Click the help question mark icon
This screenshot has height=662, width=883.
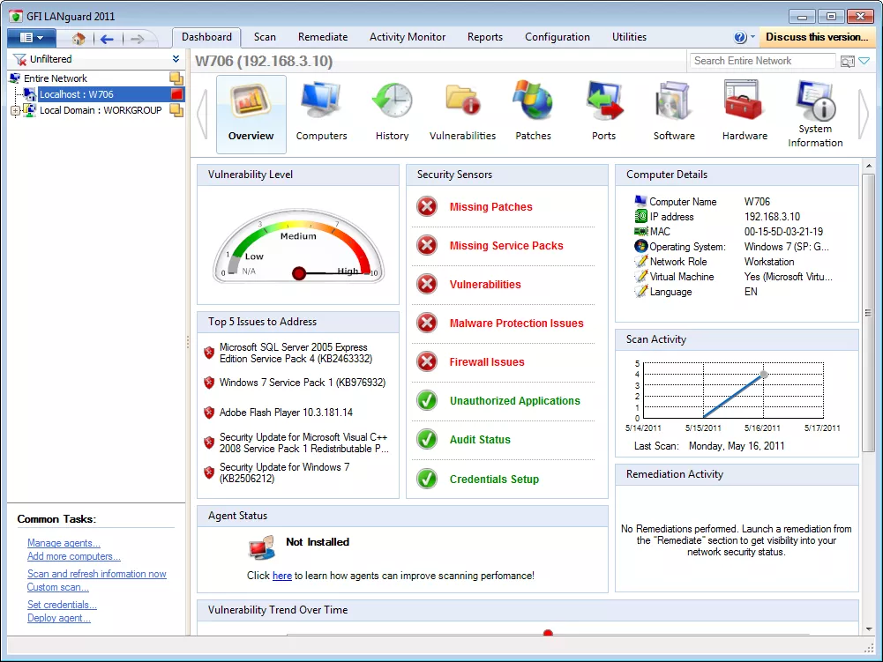740,37
